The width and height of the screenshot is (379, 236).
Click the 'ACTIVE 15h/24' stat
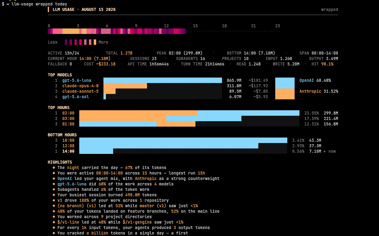[x=64, y=53]
